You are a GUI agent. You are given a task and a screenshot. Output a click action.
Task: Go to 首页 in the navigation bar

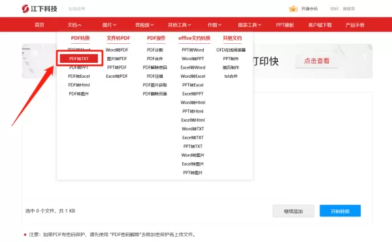click(x=39, y=25)
